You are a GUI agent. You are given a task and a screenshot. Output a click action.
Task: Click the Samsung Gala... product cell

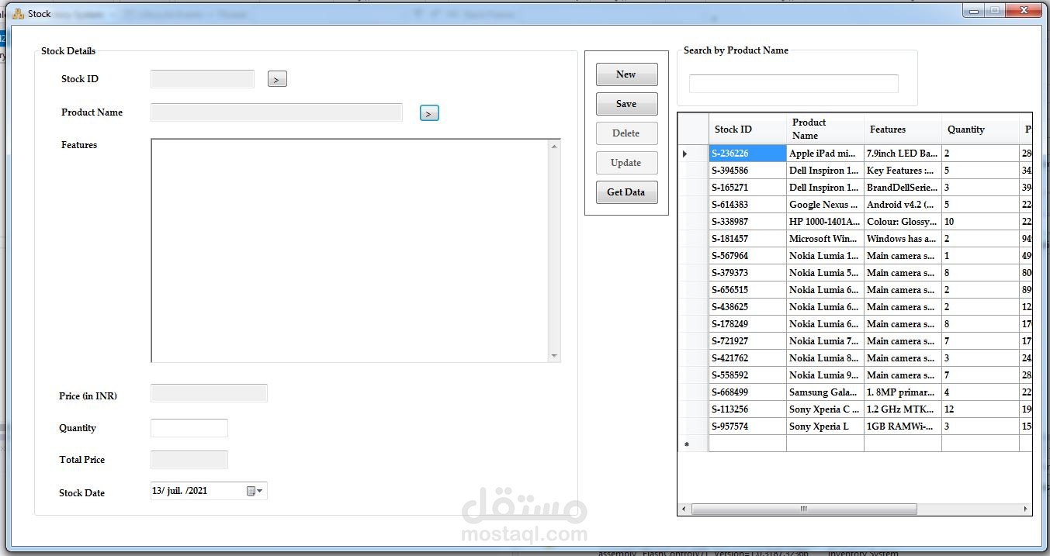pyautogui.click(x=825, y=392)
